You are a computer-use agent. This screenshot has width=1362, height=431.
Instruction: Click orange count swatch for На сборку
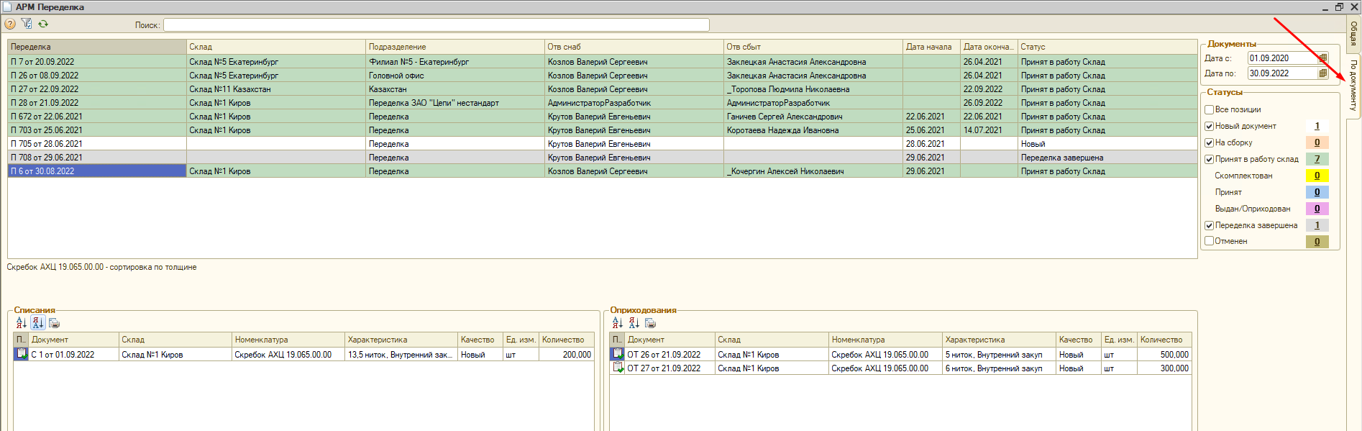click(1317, 142)
